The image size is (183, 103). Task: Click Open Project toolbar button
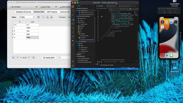pyautogui.click(x=45, y=7)
